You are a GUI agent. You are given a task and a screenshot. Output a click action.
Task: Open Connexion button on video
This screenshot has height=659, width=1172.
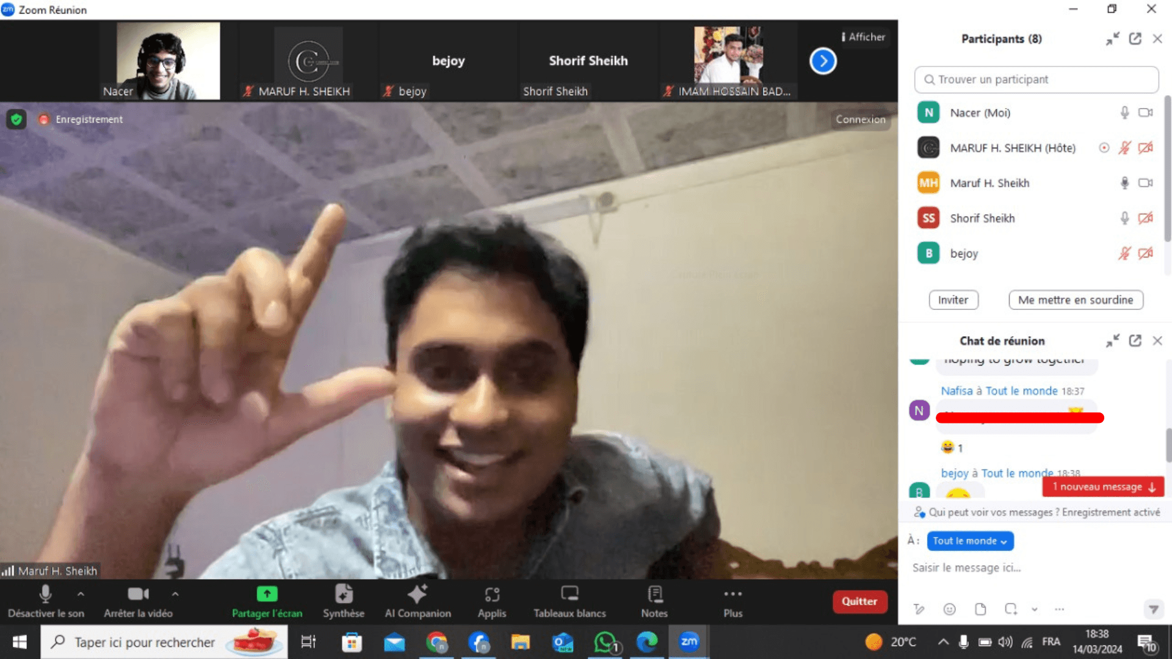pyautogui.click(x=860, y=119)
